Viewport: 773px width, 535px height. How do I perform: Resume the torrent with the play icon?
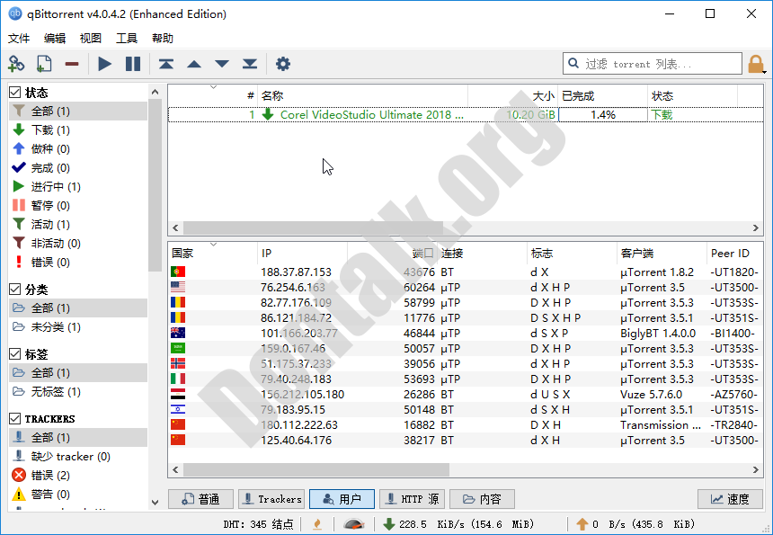point(105,64)
